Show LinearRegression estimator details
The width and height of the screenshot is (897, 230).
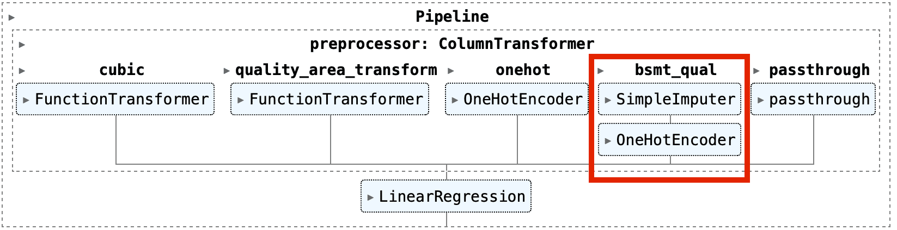click(451, 196)
